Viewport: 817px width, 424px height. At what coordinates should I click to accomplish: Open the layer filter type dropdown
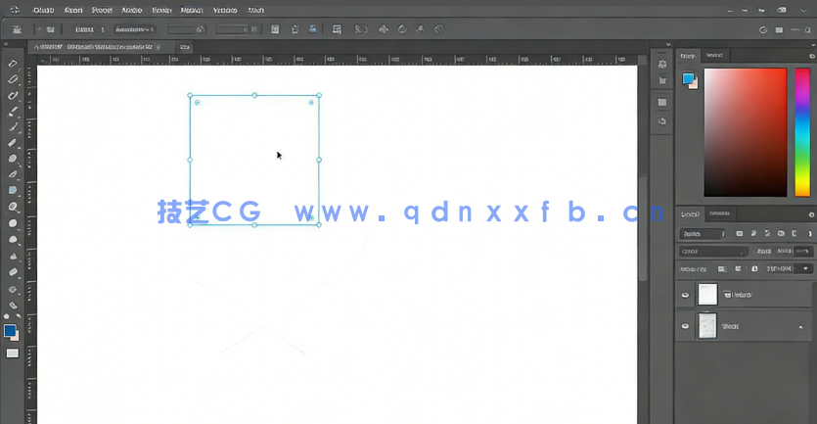pos(702,234)
